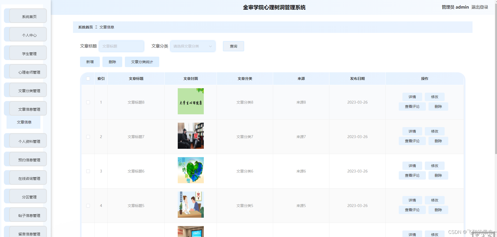
Task: Click 查看评论 for 文章标题7
Action: tap(412, 141)
